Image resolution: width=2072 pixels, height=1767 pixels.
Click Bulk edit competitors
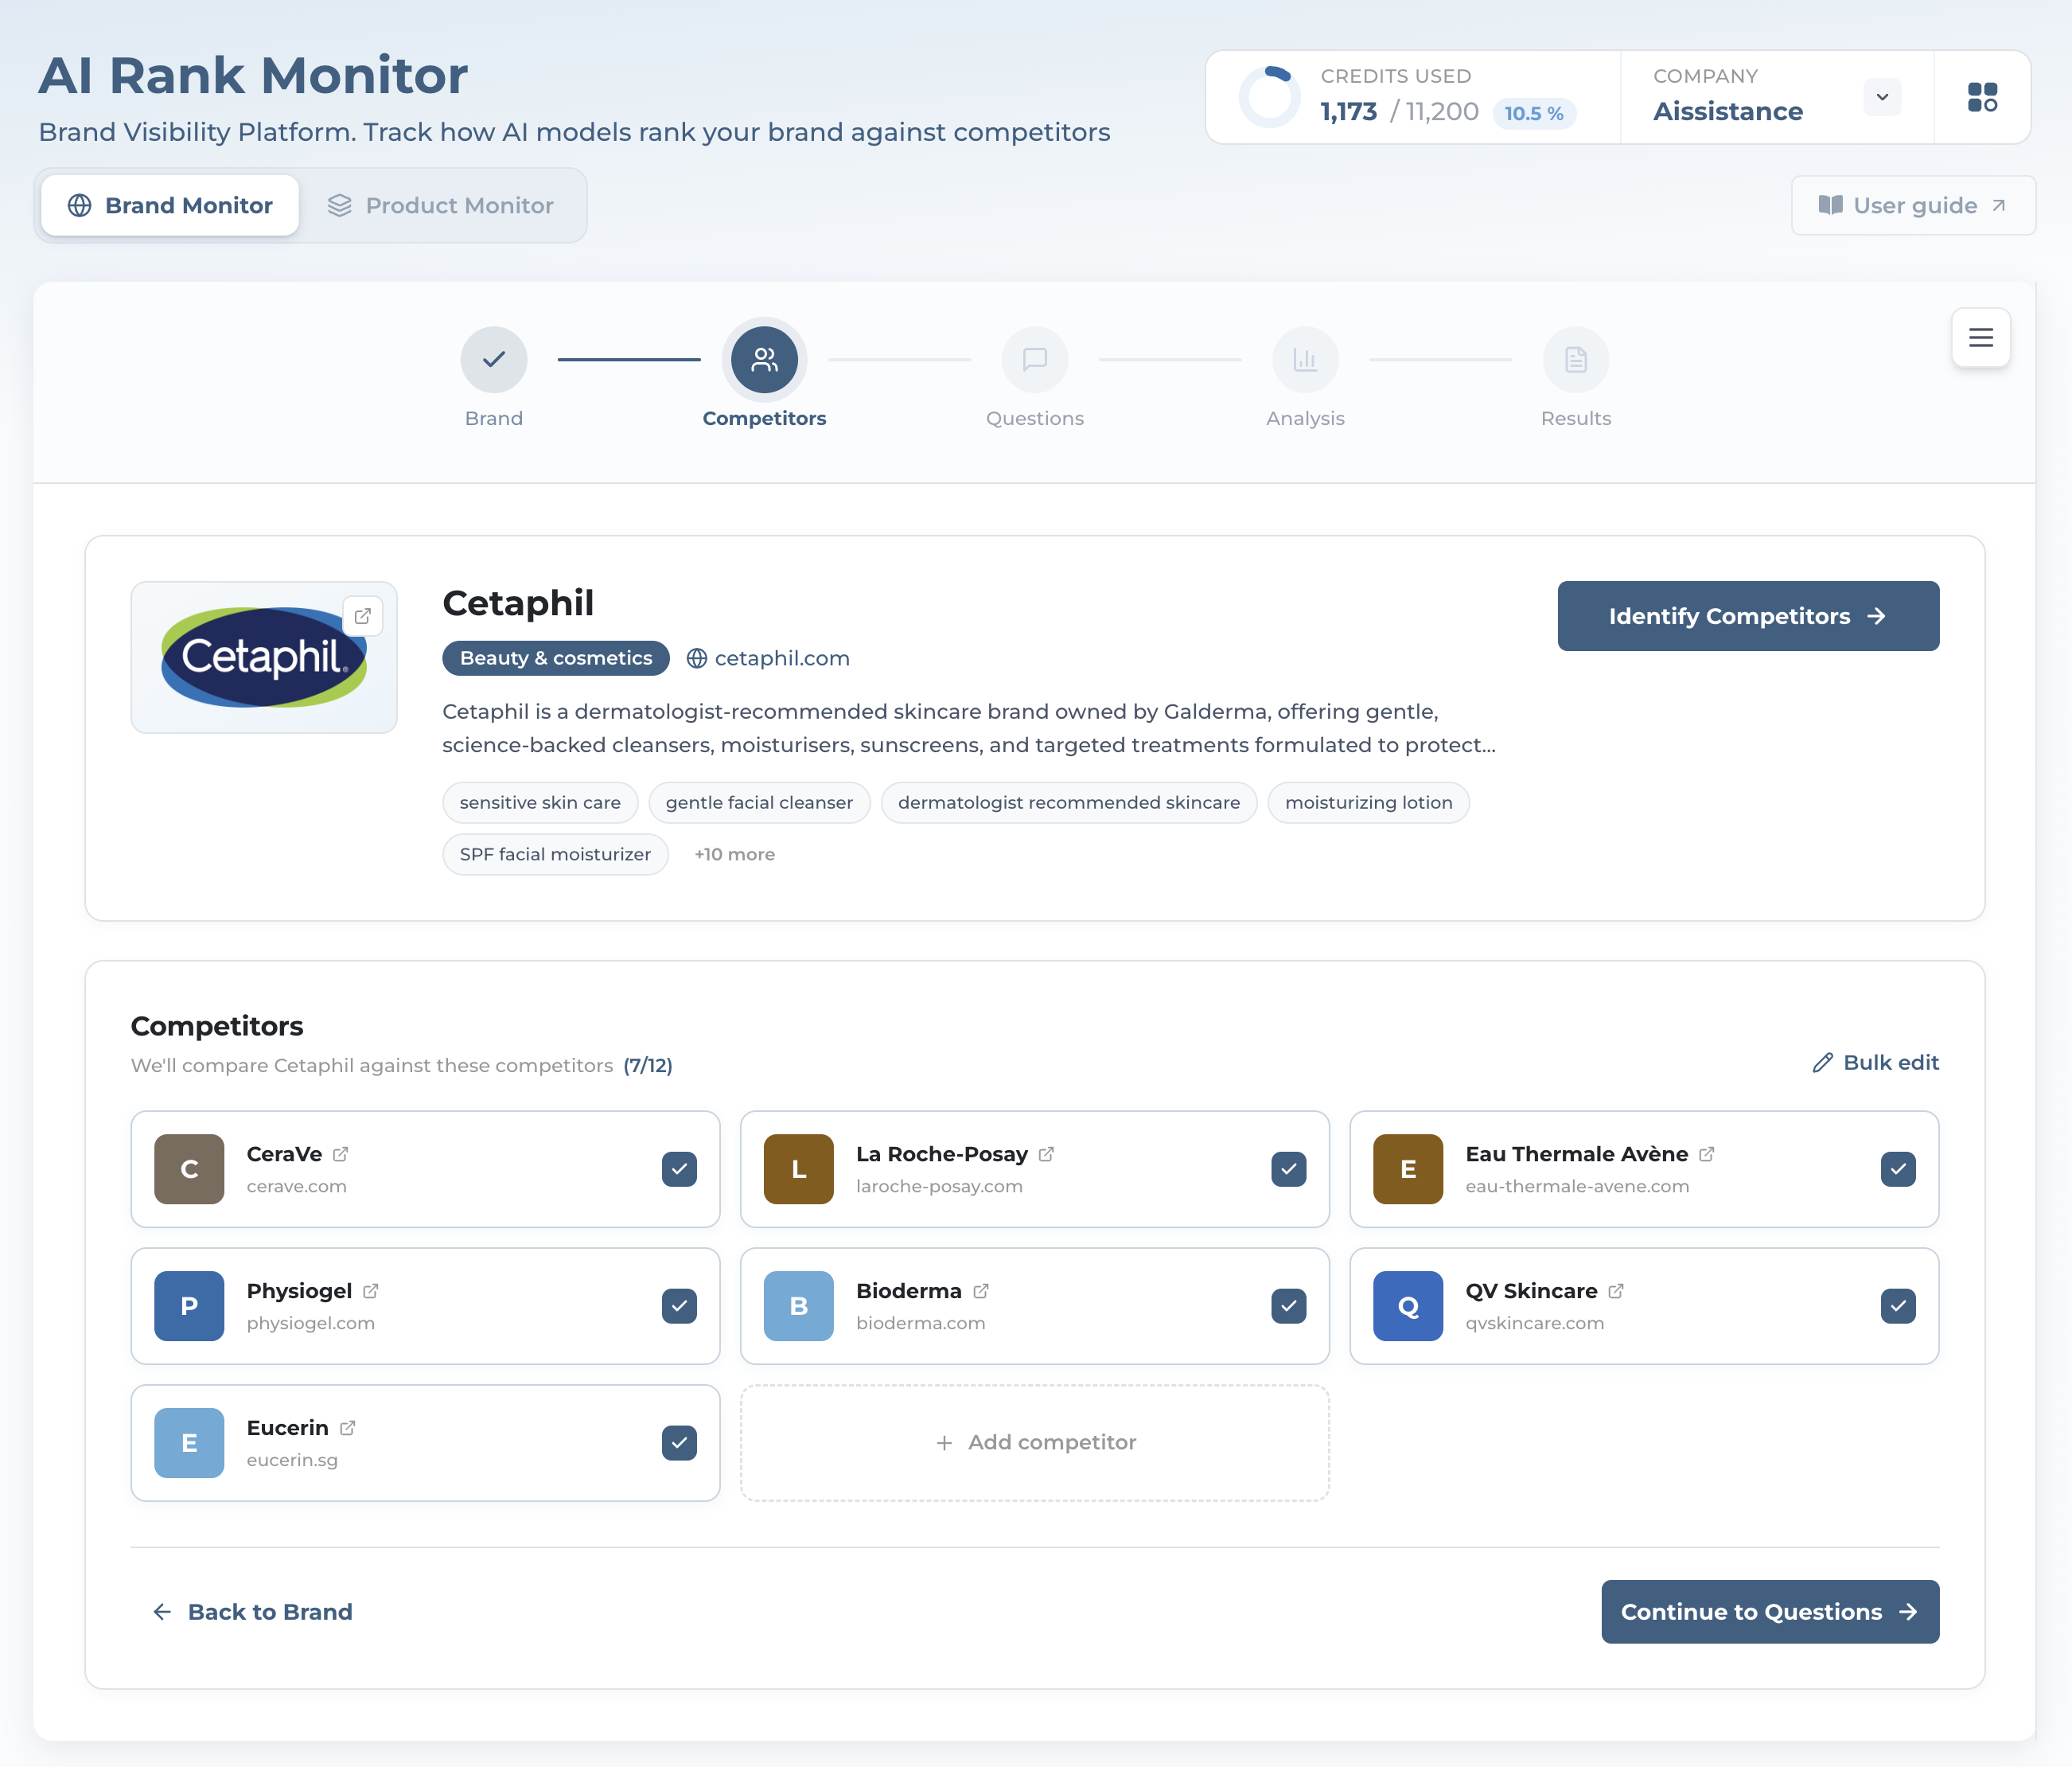1876,1063
